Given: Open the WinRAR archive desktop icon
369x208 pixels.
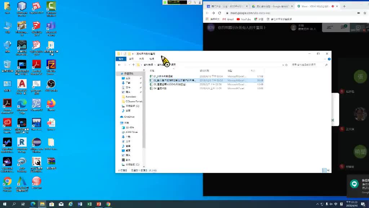Looking at the screenshot, I should (x=51, y=164).
